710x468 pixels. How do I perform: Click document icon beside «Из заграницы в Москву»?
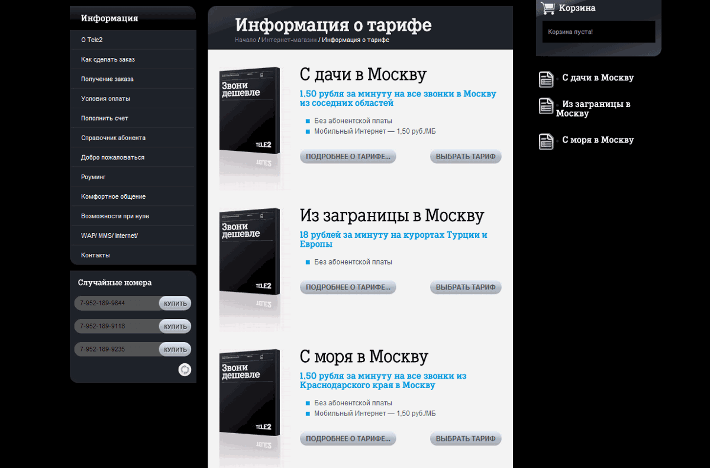[x=546, y=106]
